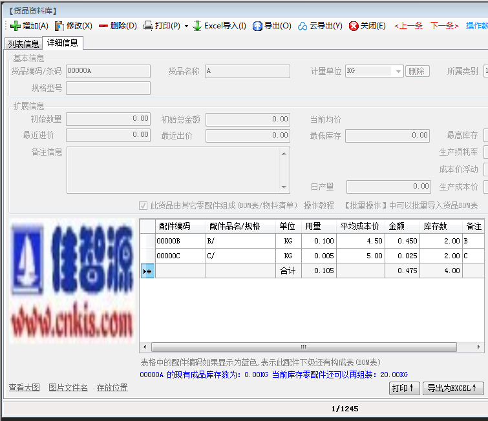
Task: Open the Print (打印) dropdown arrow in toolbar
Action: (x=186, y=26)
